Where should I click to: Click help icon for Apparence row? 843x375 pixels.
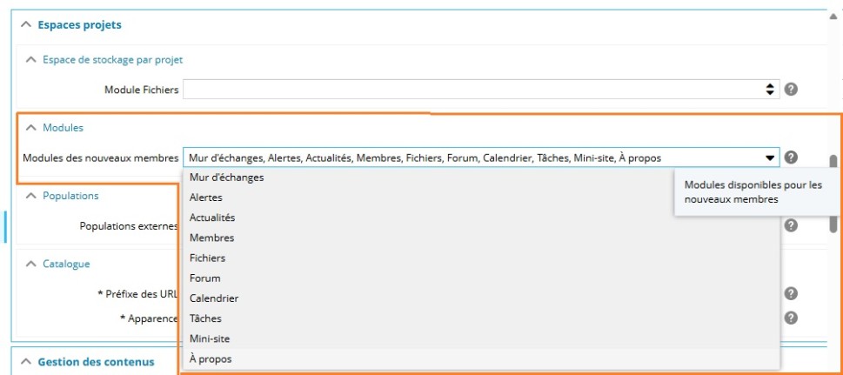[x=791, y=318]
